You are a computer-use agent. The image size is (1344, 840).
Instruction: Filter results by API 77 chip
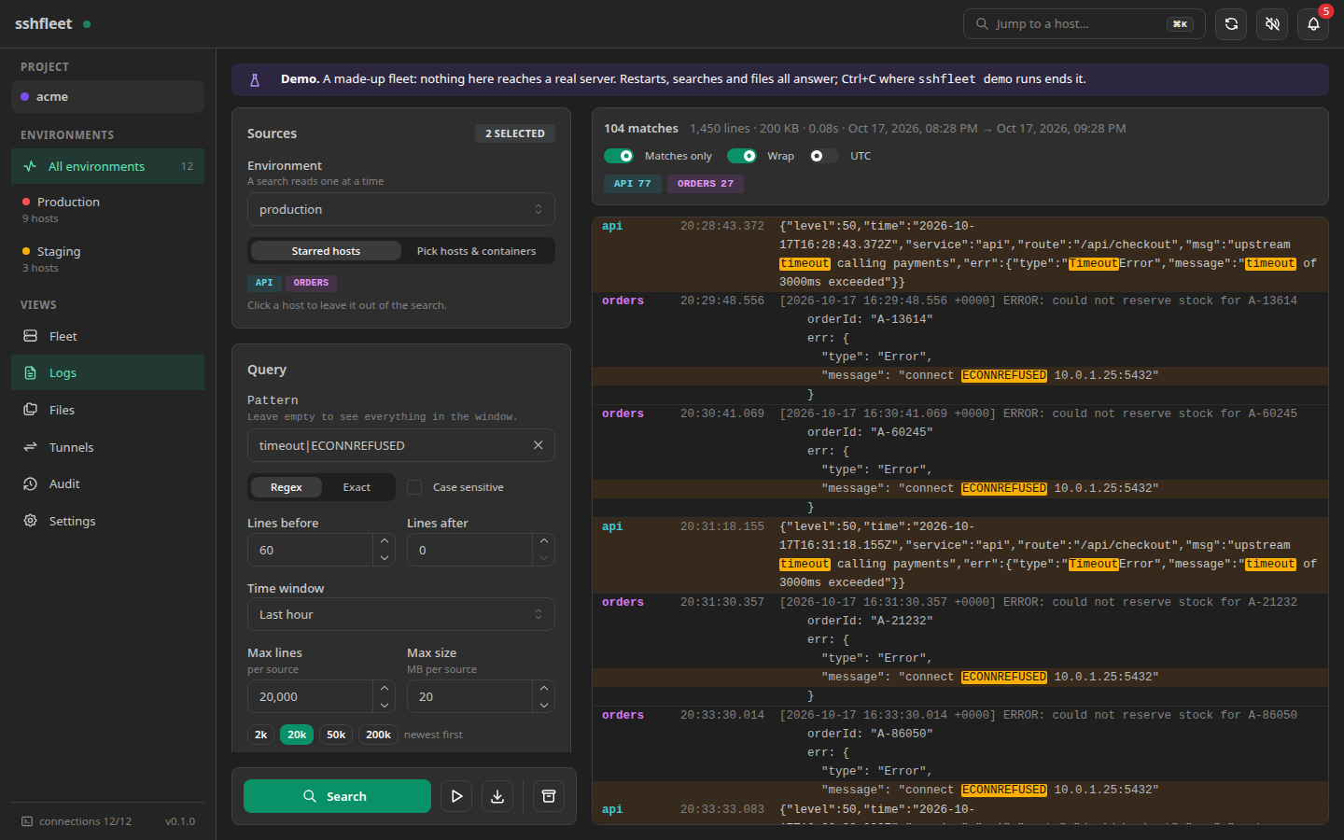(x=633, y=184)
